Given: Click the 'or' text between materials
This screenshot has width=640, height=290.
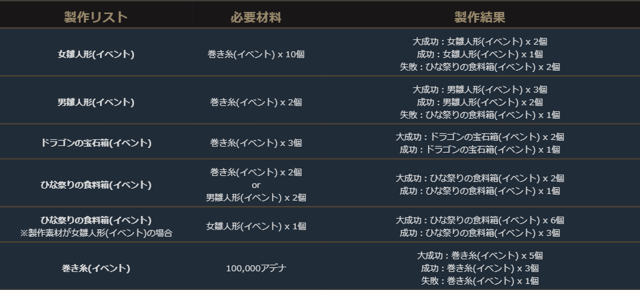Looking at the screenshot, I should [256, 185].
